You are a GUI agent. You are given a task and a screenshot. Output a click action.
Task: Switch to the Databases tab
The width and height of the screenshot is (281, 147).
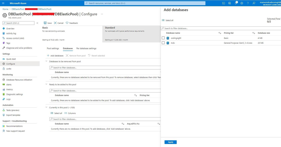[x=68, y=48]
